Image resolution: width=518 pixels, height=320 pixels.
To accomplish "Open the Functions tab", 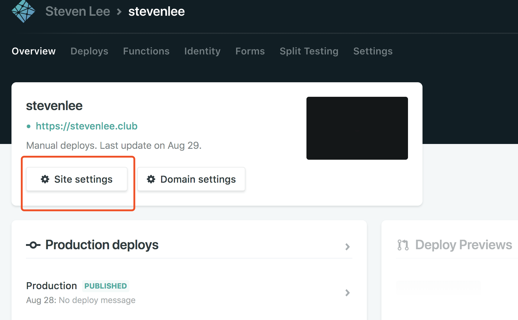I will (146, 51).
